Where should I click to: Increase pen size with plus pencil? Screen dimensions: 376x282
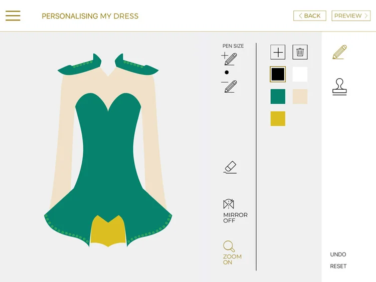pyautogui.click(x=229, y=59)
